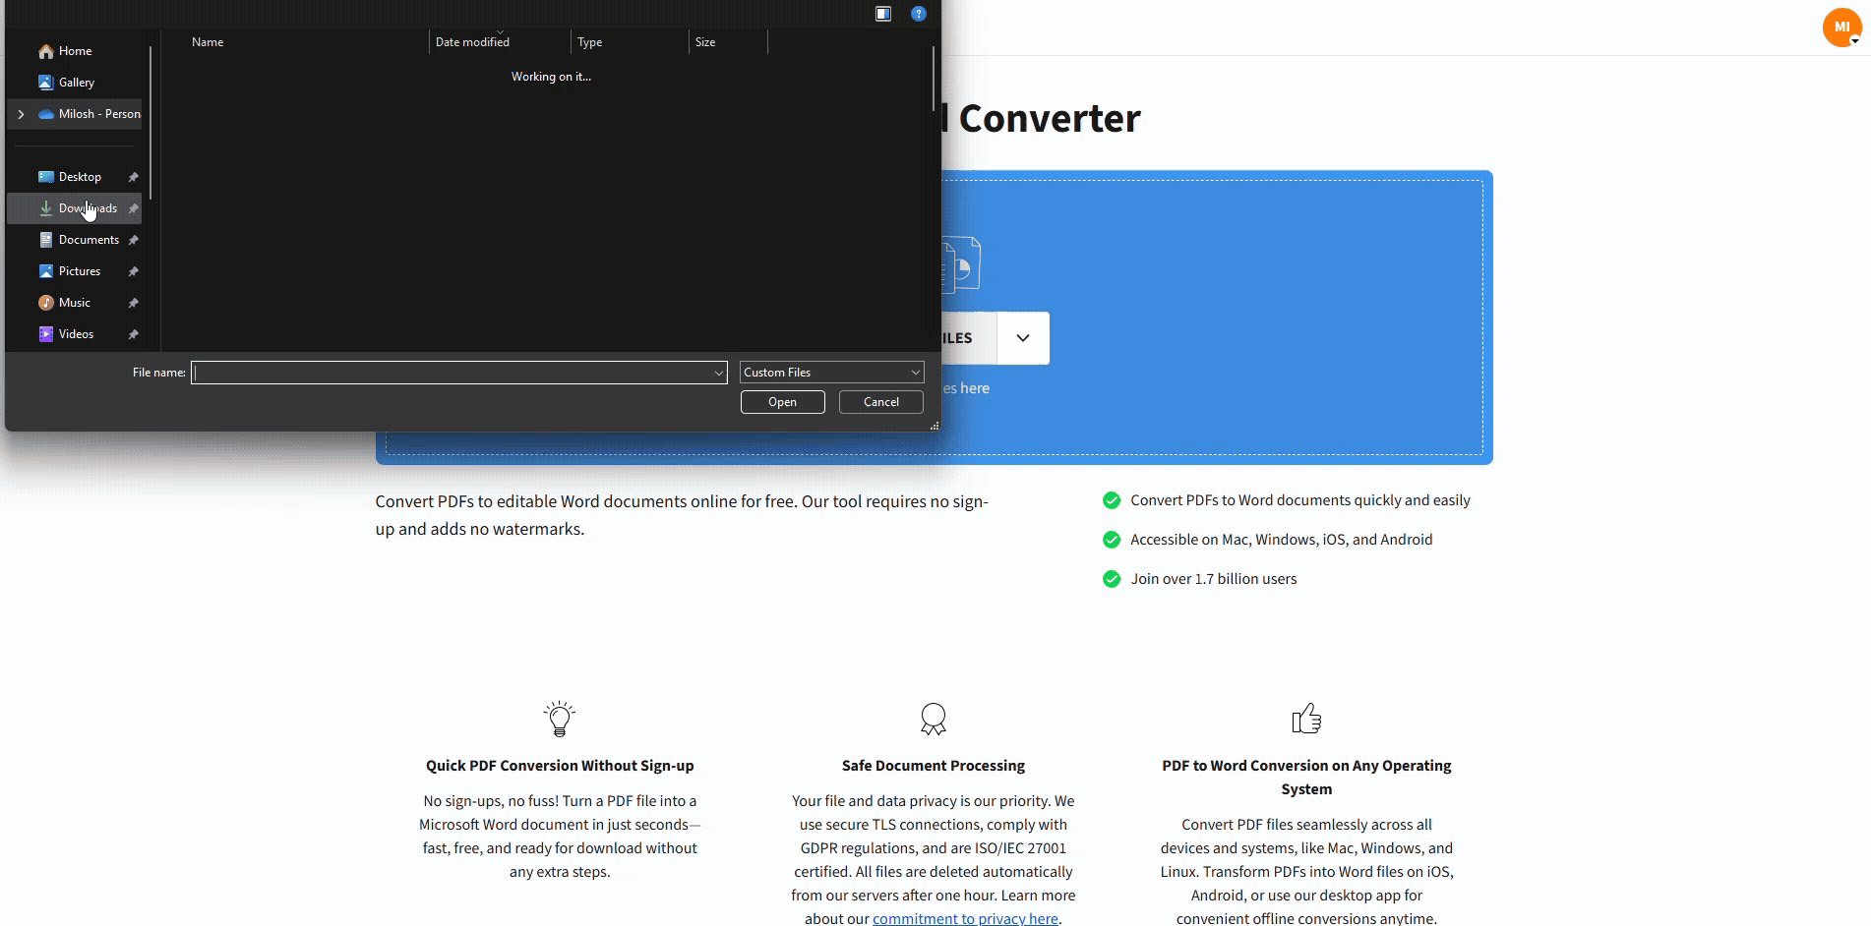Unpin Music from quick access
Image resolution: width=1871 pixels, height=926 pixels.
(133, 302)
